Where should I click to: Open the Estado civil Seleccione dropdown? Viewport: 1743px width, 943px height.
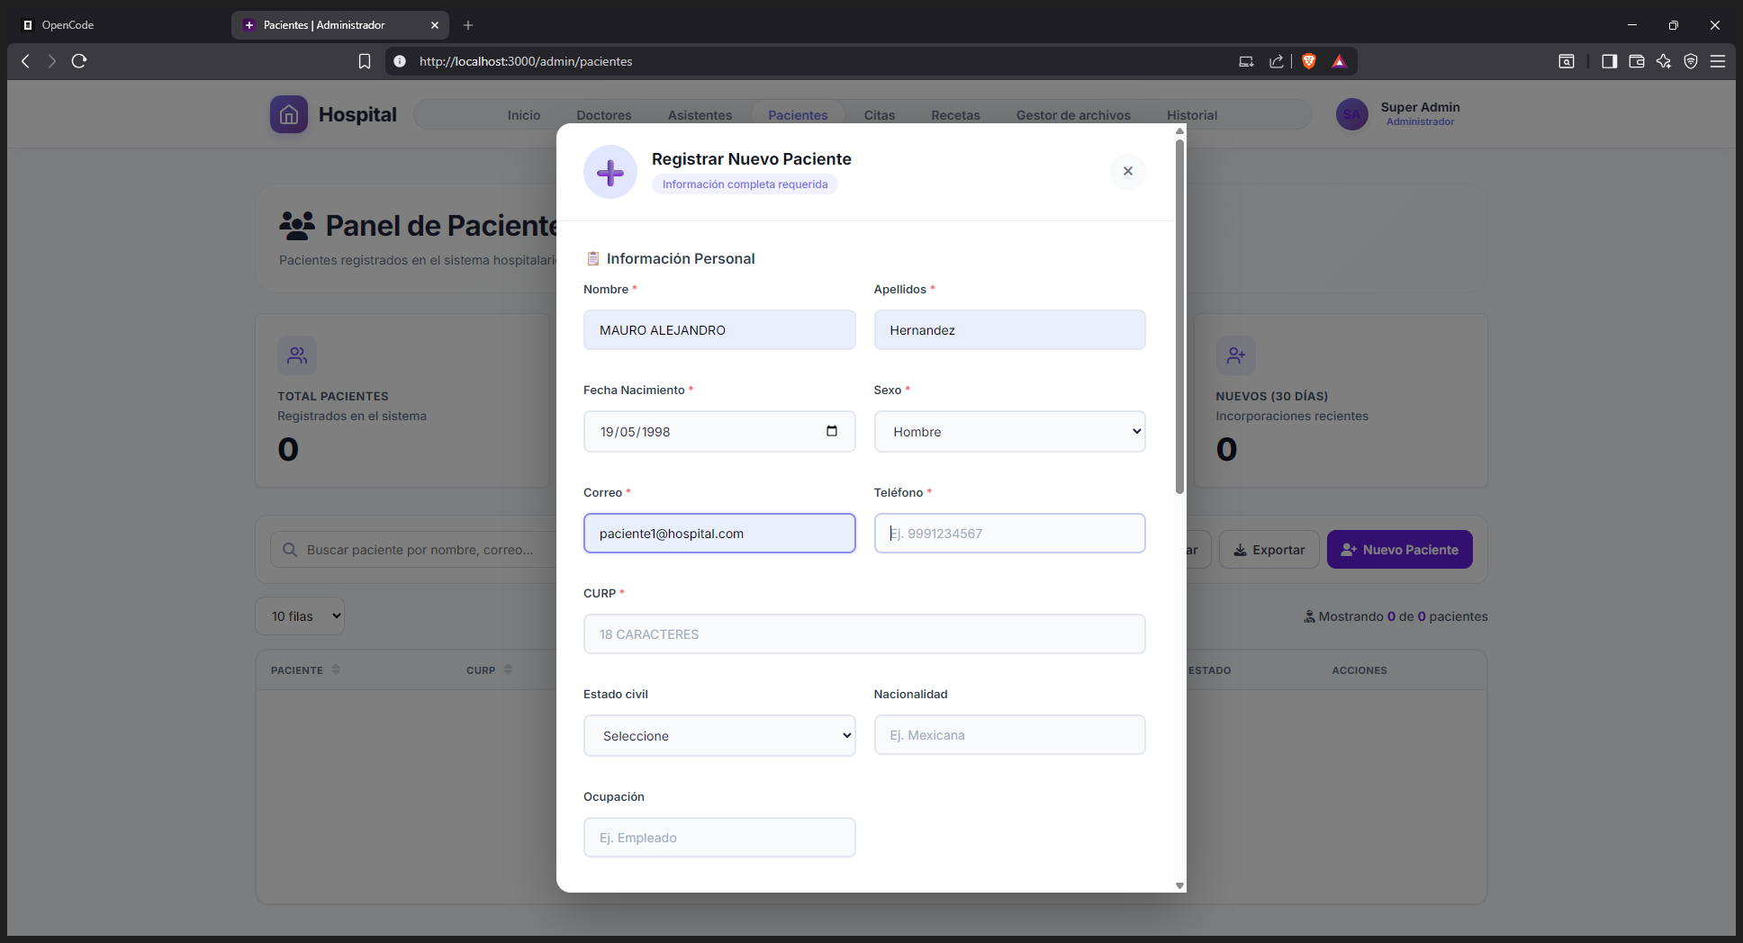point(719,736)
